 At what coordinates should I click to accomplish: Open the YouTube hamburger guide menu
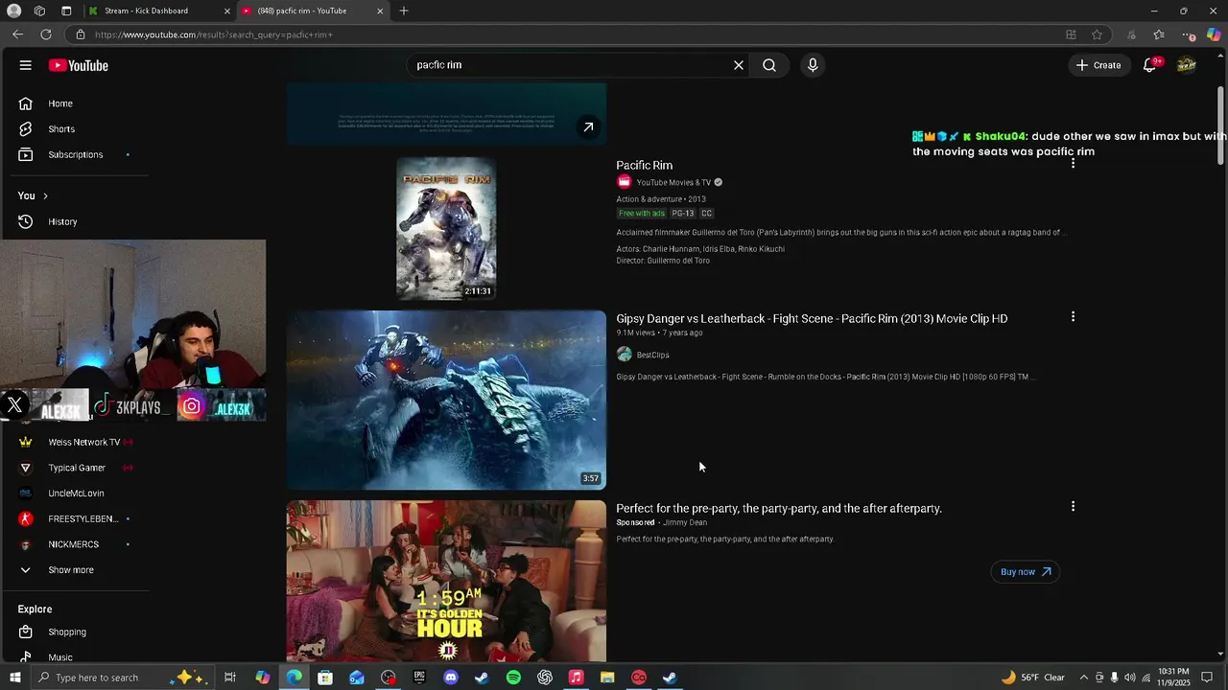(x=26, y=65)
